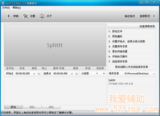160x116 pixels.
Task: Click the 关于 info icon
Action: [x=42, y=16]
